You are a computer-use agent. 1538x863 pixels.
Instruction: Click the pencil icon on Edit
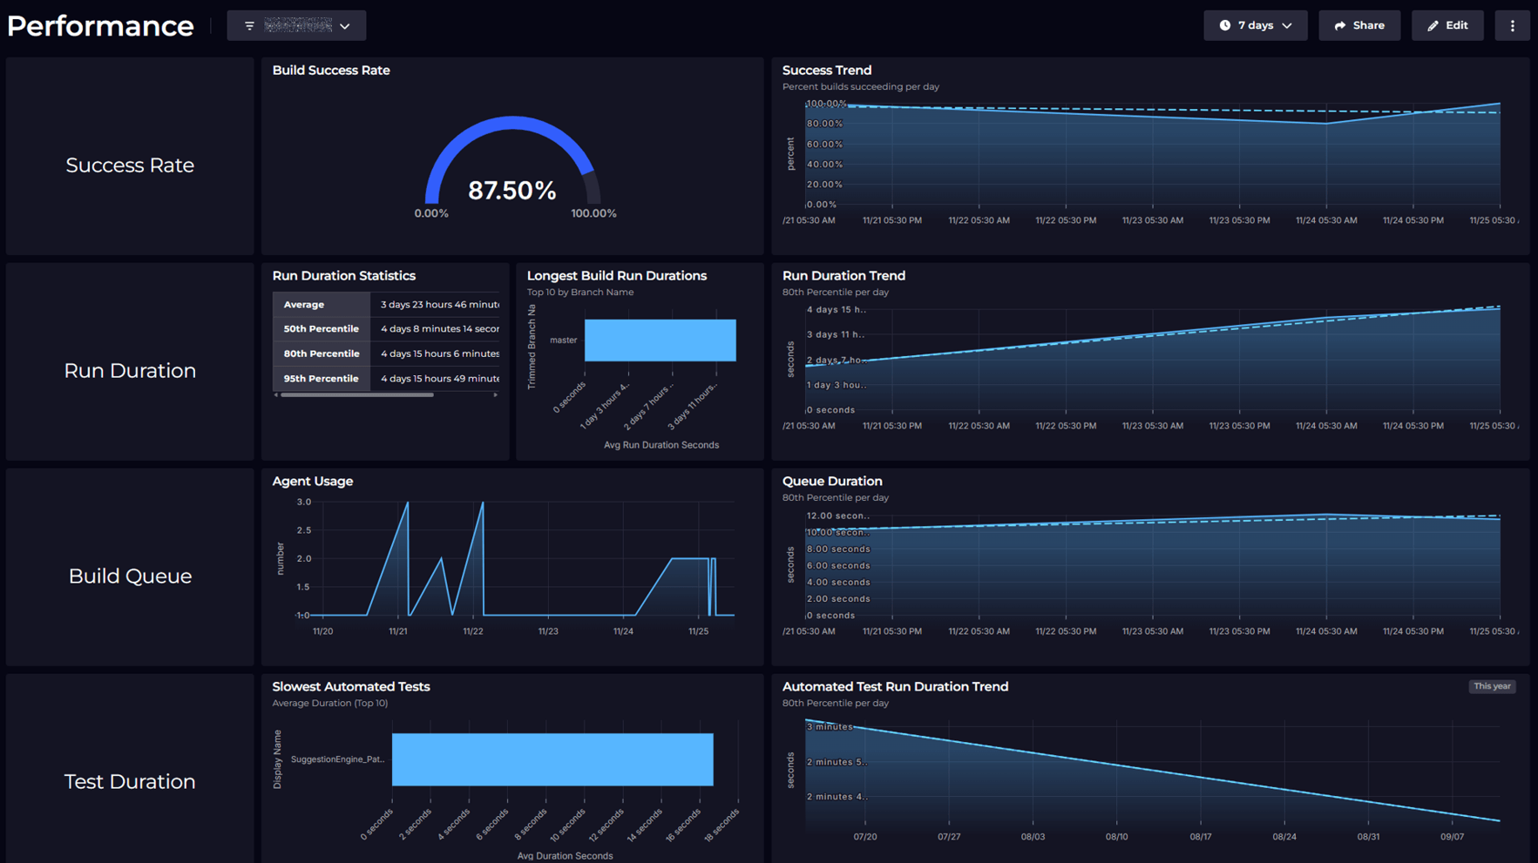pos(1433,26)
